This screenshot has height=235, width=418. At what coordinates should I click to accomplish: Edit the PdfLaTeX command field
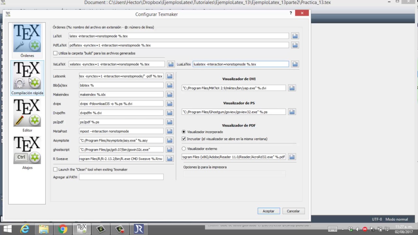(x=179, y=45)
